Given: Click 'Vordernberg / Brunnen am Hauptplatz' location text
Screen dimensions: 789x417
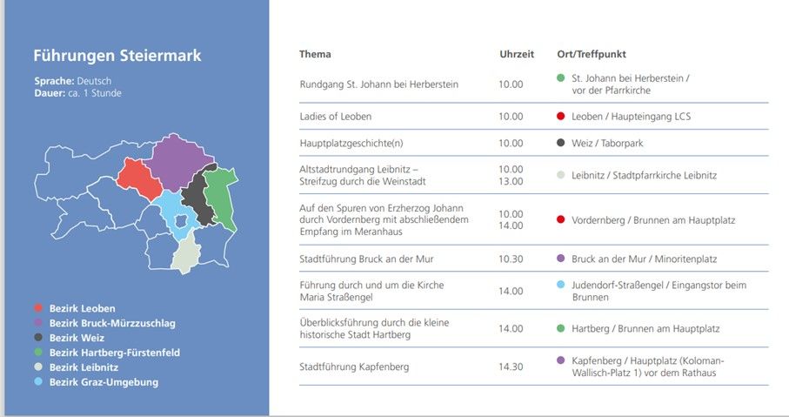Looking at the screenshot, I should 653,220.
